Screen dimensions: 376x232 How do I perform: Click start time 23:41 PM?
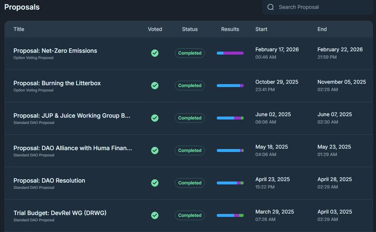265,90
